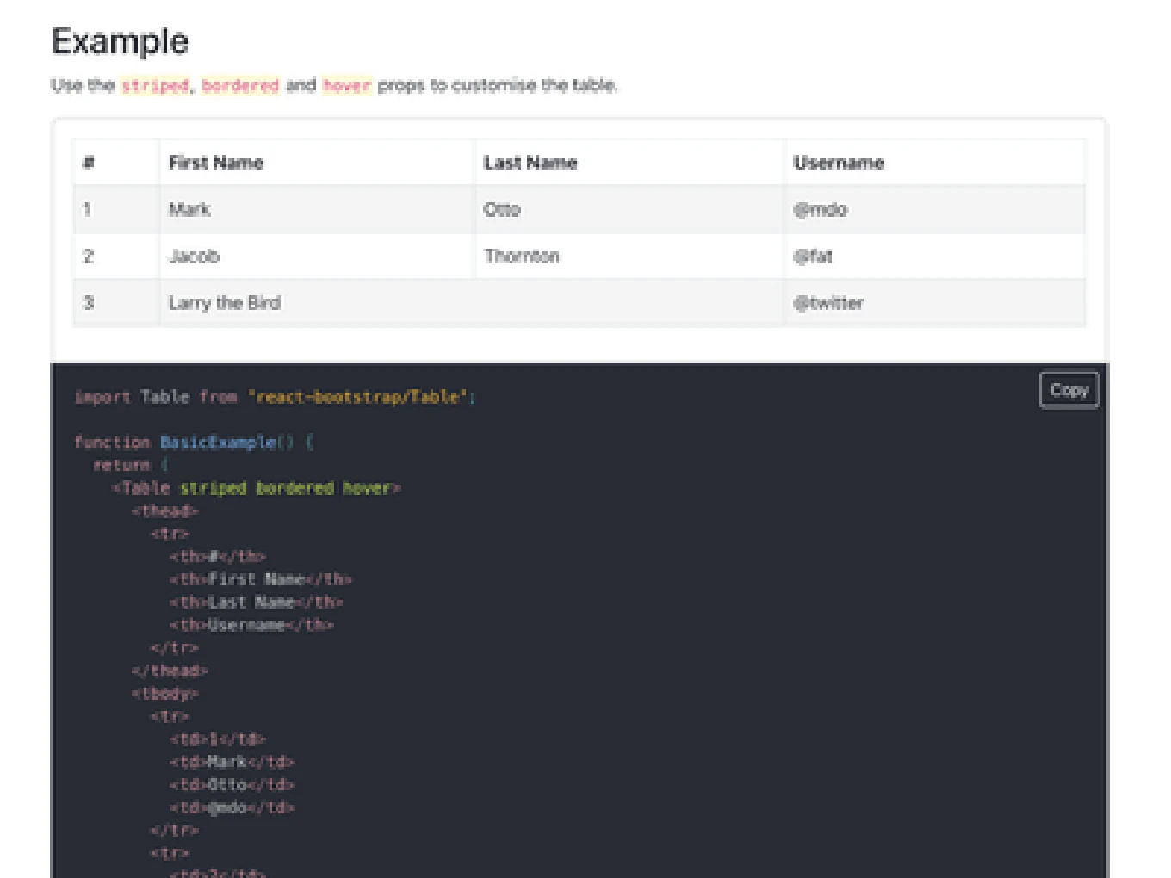The image size is (1171, 878).
Task: Click the 'function BasicExample()' code line
Action: point(195,442)
